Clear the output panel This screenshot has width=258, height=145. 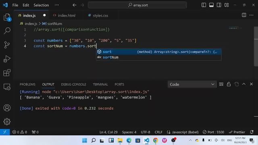(x=221, y=84)
